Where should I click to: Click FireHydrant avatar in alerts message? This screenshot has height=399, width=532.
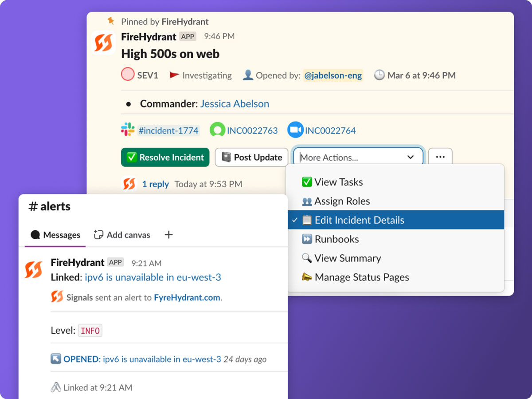(x=34, y=269)
